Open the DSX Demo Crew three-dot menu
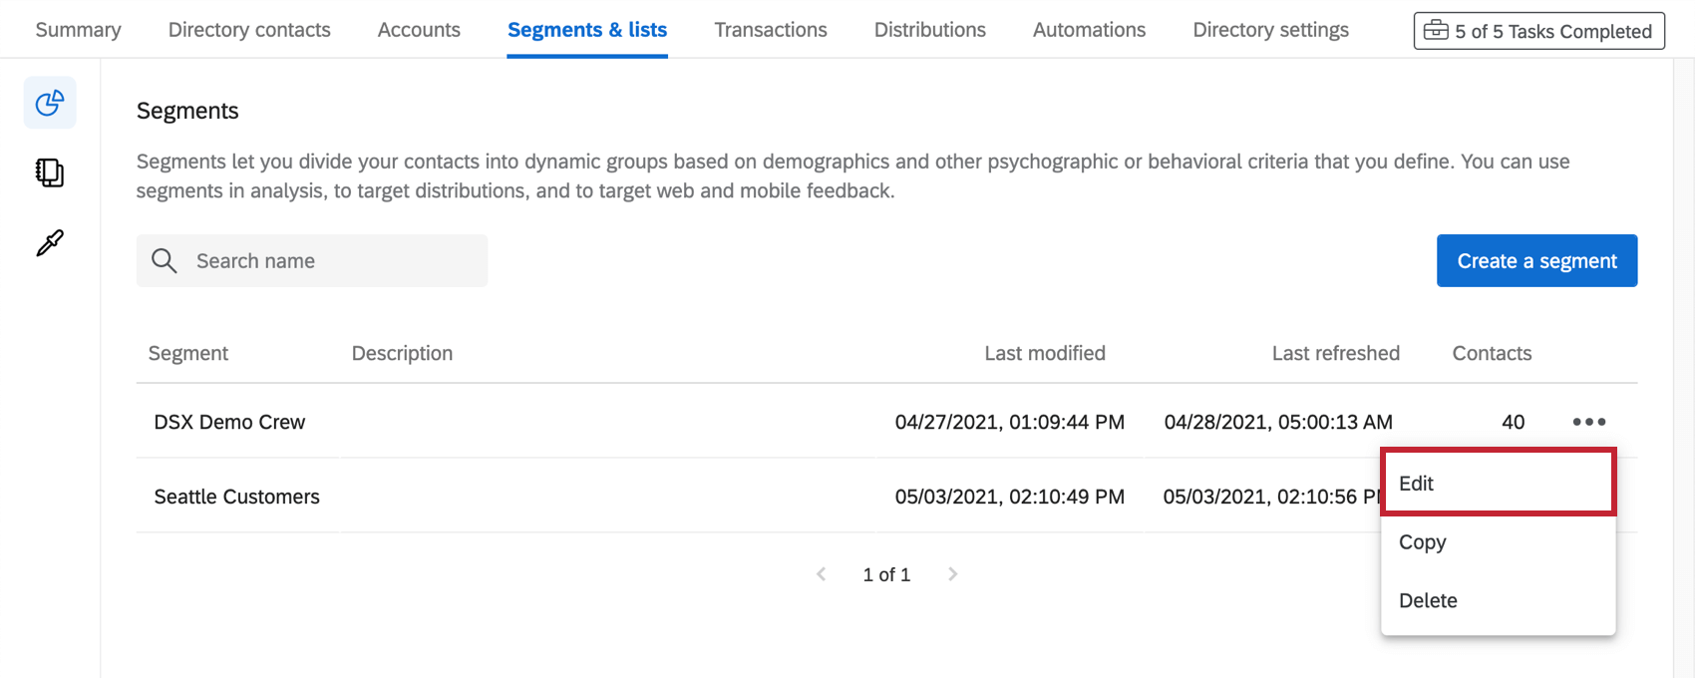Viewport: 1695px width, 678px height. click(1588, 422)
